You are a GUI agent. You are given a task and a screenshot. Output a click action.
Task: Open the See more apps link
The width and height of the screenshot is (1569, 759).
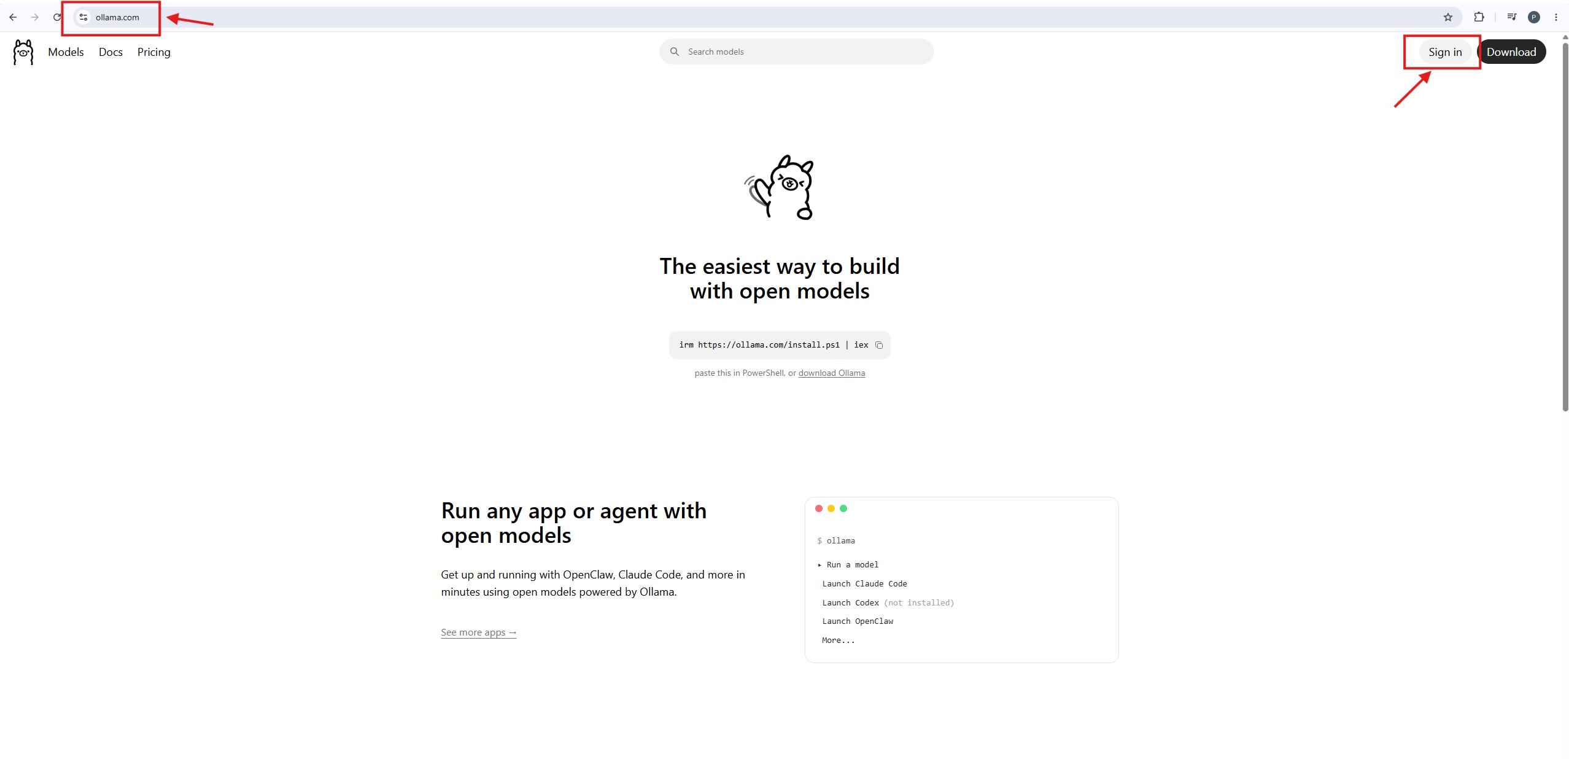pos(479,632)
